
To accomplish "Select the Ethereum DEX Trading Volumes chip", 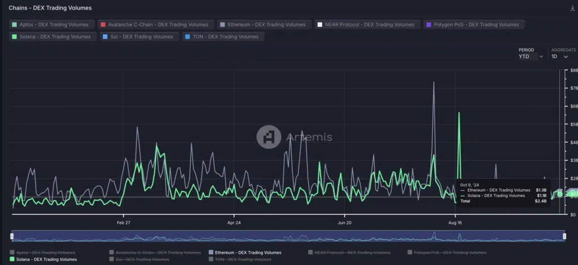I will (264, 25).
